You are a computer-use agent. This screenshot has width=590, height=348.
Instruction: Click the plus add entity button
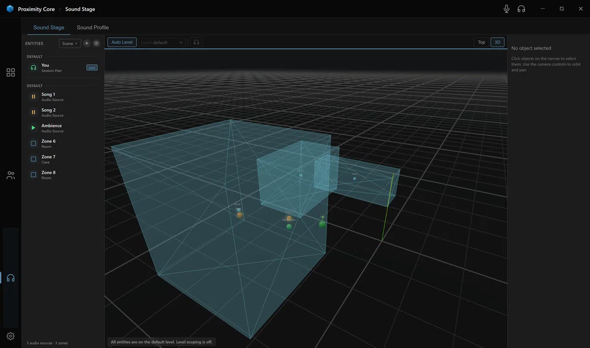(x=87, y=43)
